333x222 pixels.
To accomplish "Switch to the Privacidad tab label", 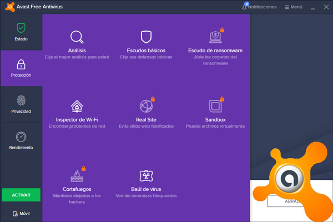I will pyautogui.click(x=21, y=112).
